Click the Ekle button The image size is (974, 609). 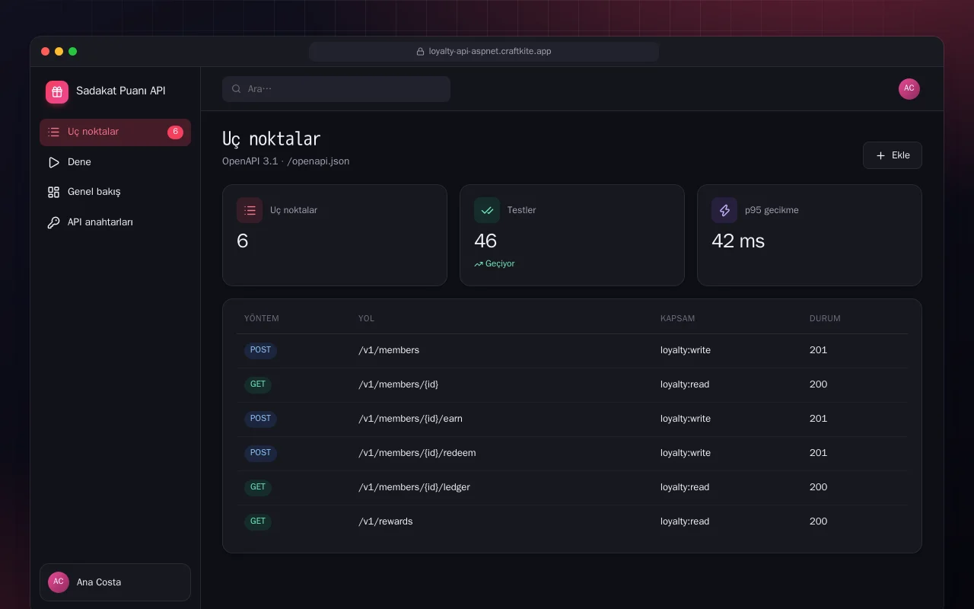893,155
